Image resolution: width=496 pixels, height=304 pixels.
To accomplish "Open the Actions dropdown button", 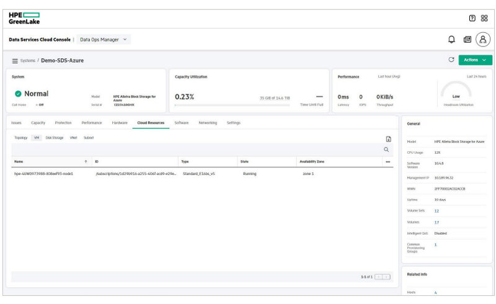I will pos(475,60).
